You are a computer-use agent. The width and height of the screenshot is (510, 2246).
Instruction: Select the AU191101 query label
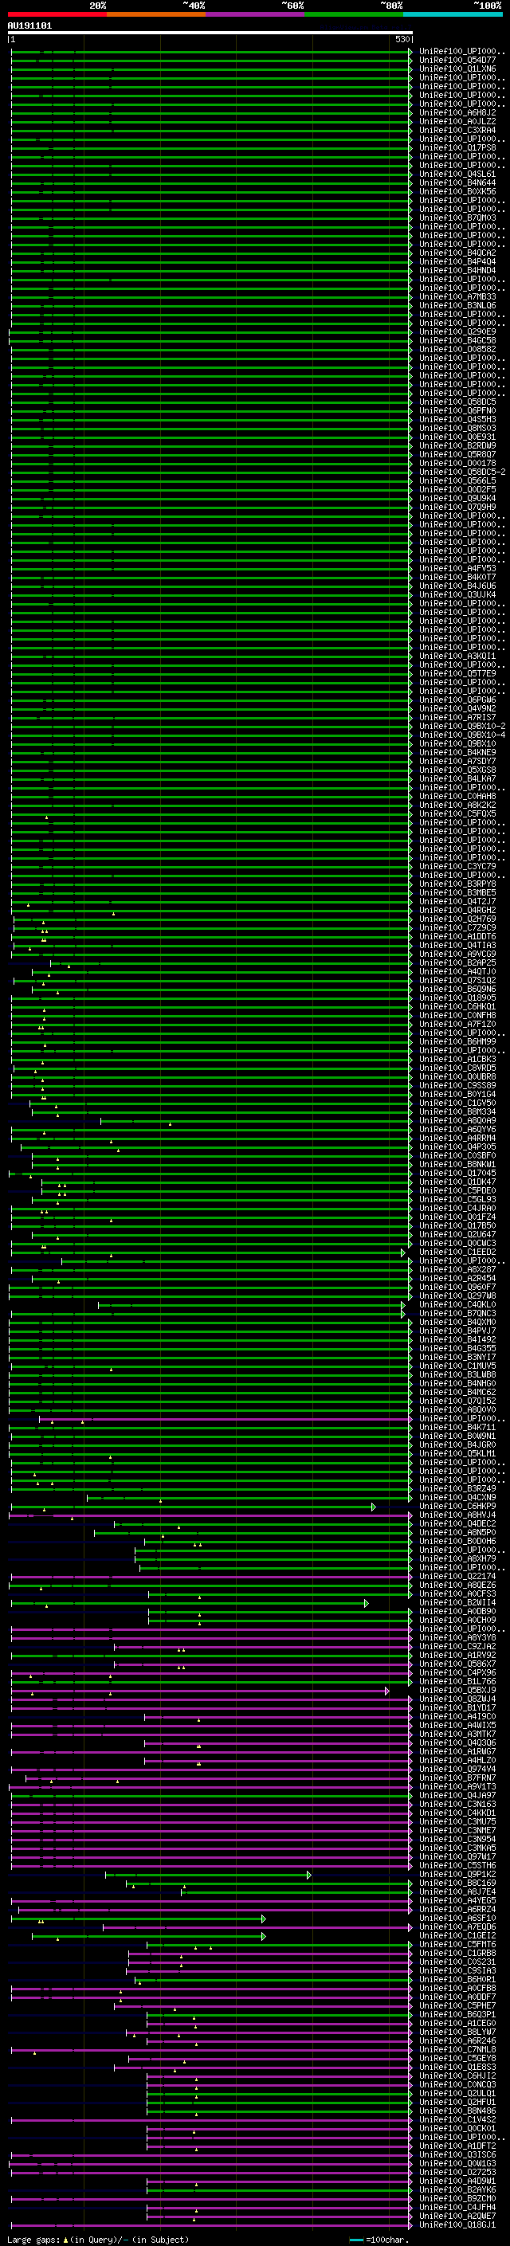[x=29, y=25]
